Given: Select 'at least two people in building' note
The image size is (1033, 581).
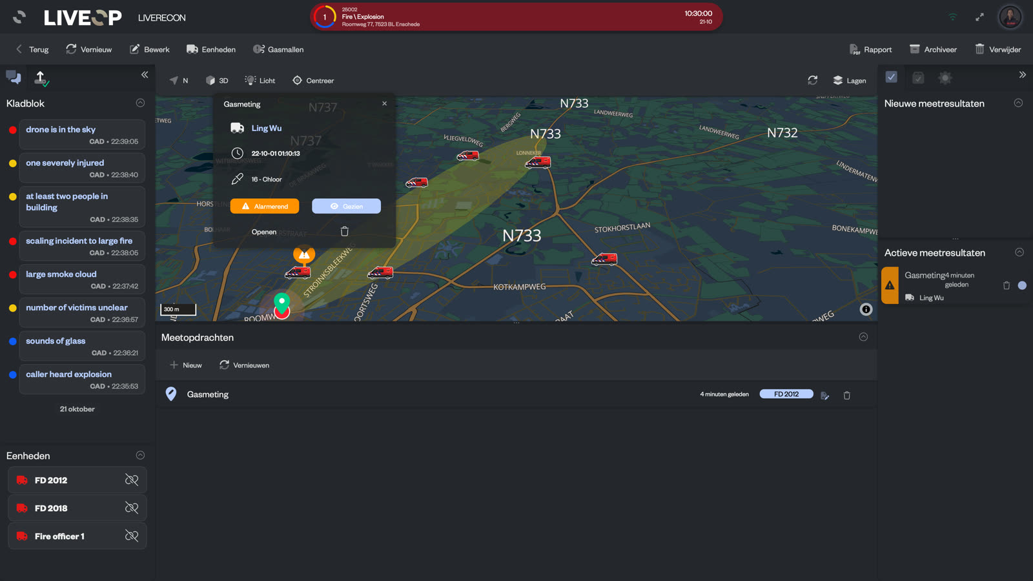Looking at the screenshot, I should coord(82,207).
